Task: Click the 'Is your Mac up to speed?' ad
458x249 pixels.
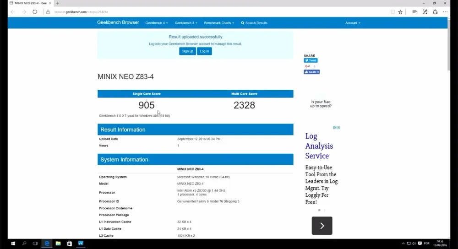Action: (x=321, y=104)
